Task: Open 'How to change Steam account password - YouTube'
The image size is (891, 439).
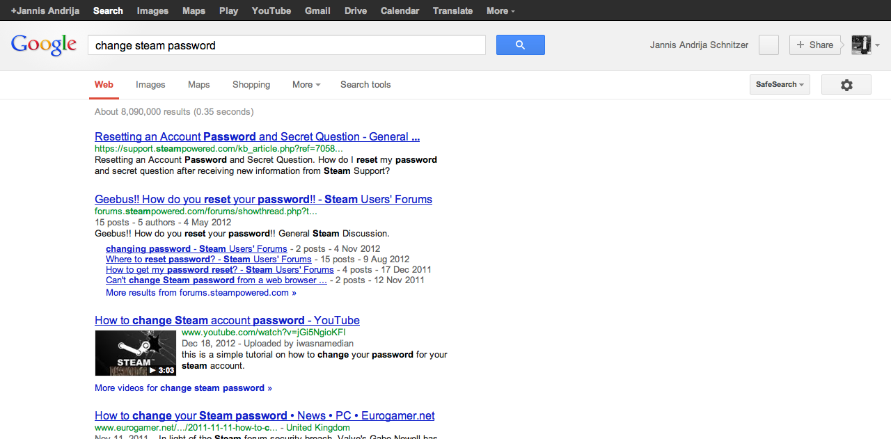Action: 227,321
